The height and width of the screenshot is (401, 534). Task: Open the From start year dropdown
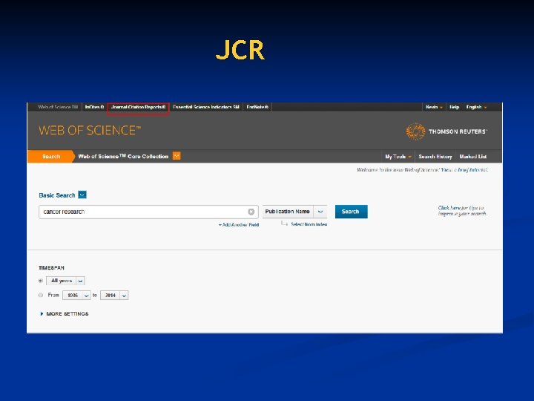tap(76, 296)
